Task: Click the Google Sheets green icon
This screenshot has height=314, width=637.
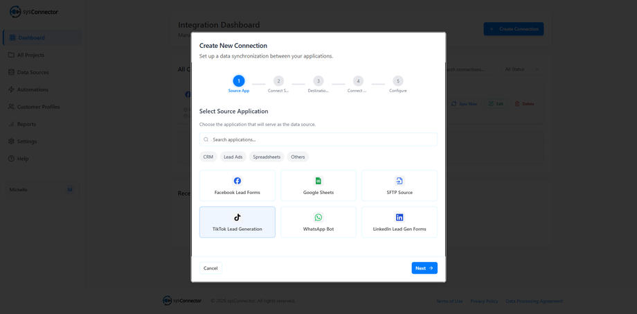Action: [318, 181]
